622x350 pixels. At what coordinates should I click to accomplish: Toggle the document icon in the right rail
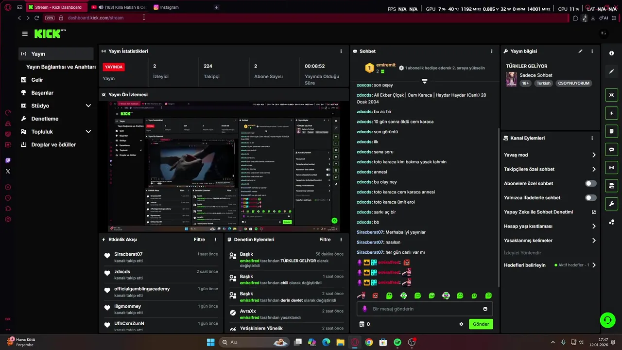612,131
